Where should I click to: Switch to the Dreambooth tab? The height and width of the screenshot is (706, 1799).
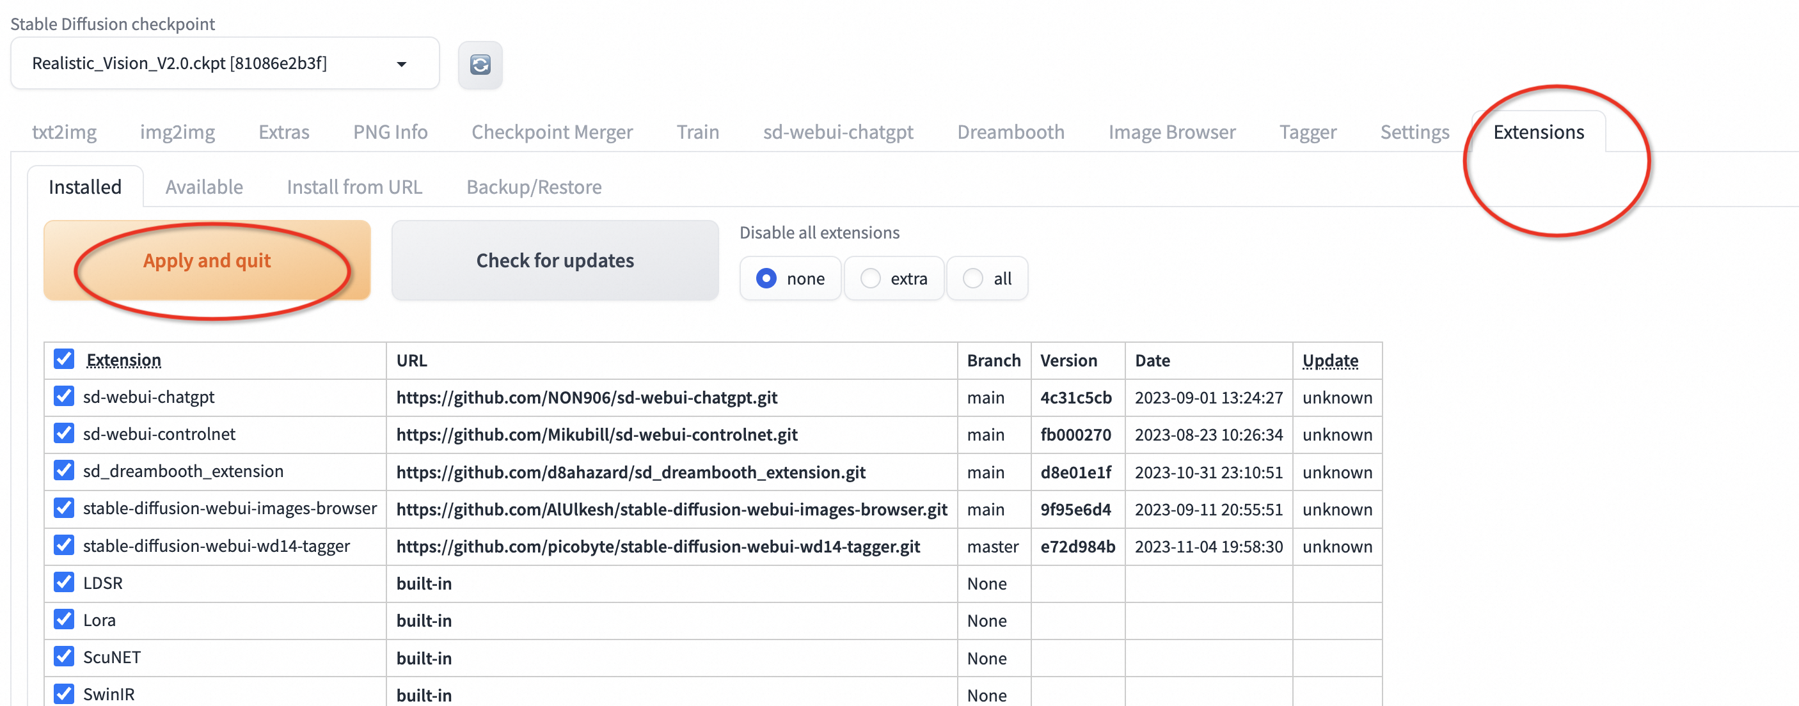point(1010,132)
